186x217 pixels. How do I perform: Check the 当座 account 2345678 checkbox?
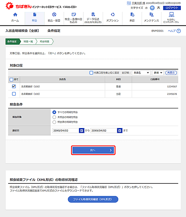14,94
